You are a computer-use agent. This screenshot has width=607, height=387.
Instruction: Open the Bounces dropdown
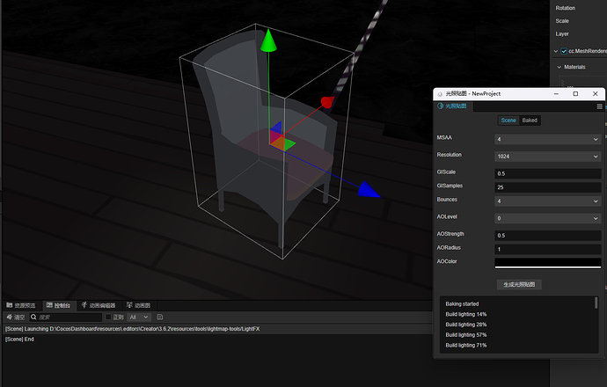coord(548,201)
